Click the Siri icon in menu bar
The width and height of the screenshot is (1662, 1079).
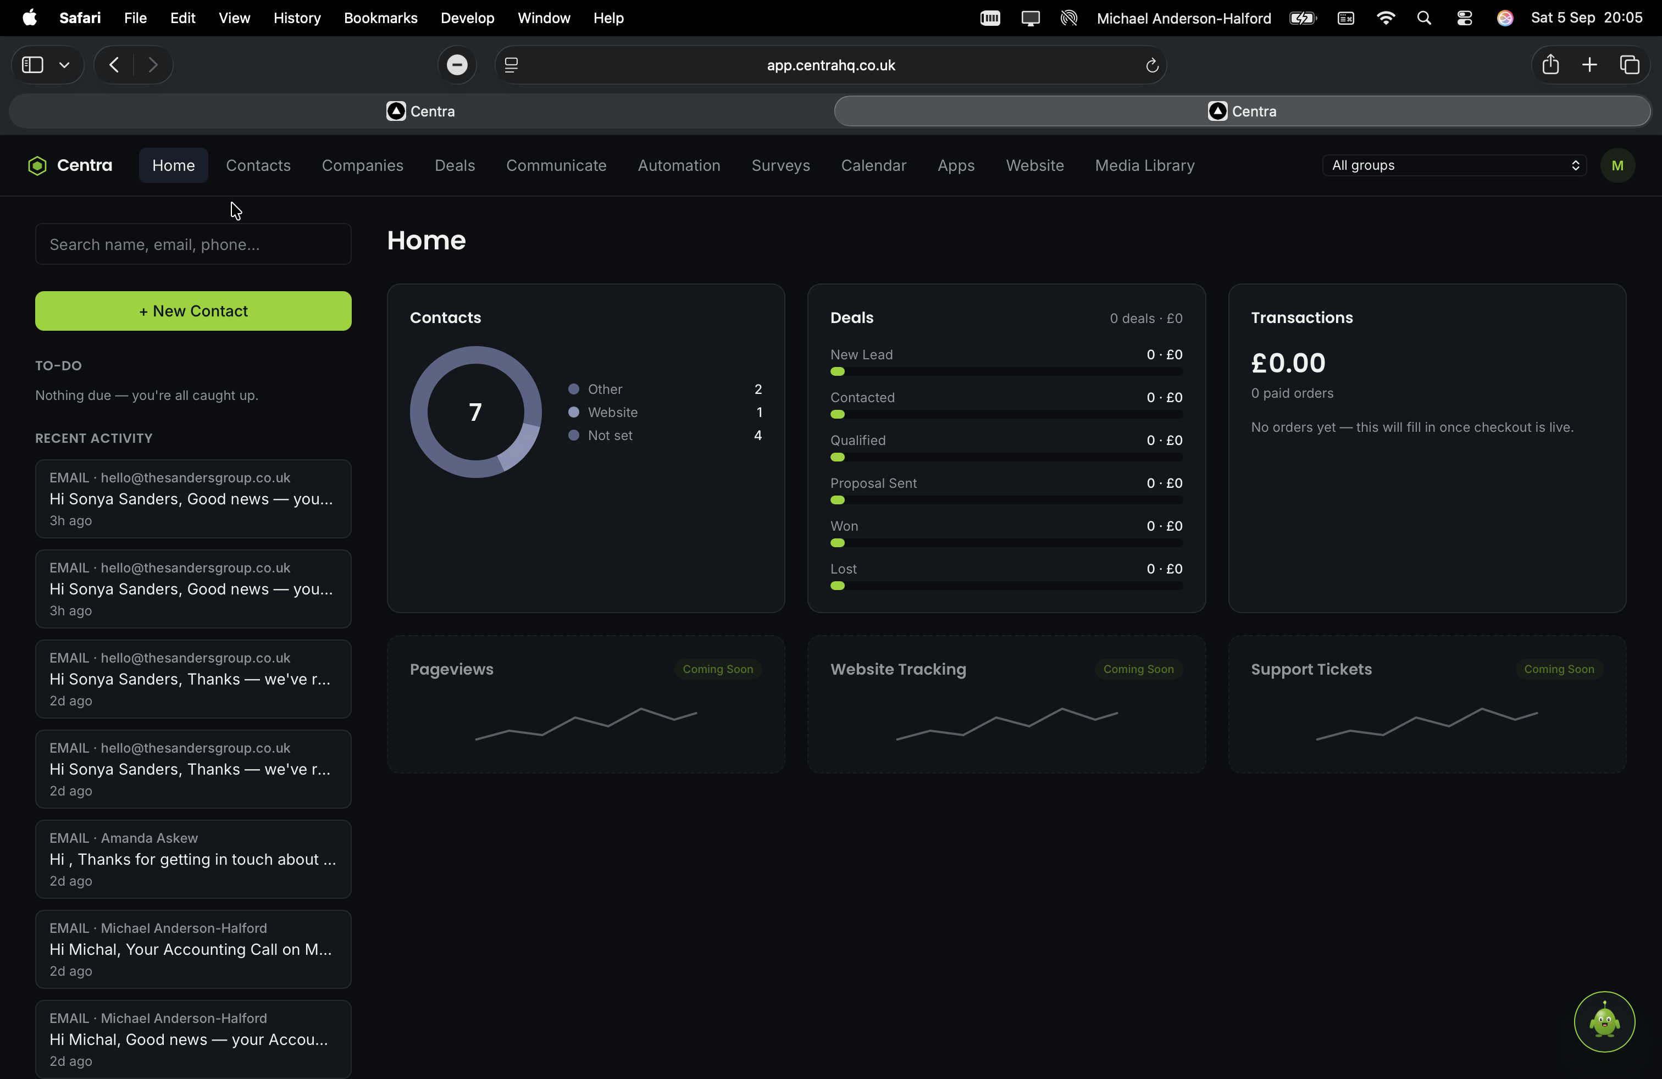pyautogui.click(x=1505, y=18)
